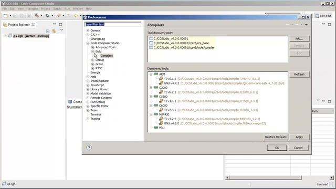The width and height of the screenshot is (336, 189).
Task: Click the TI v6.2.2 compiler icon
Action: [x=161, y=92]
